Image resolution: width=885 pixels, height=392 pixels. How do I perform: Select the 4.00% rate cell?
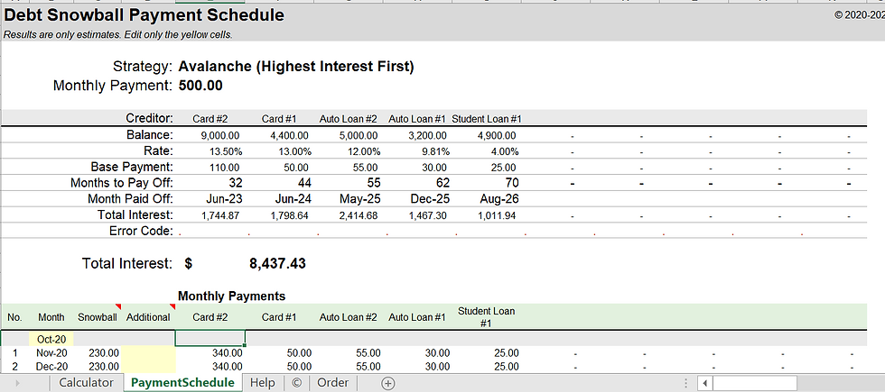[x=505, y=151]
